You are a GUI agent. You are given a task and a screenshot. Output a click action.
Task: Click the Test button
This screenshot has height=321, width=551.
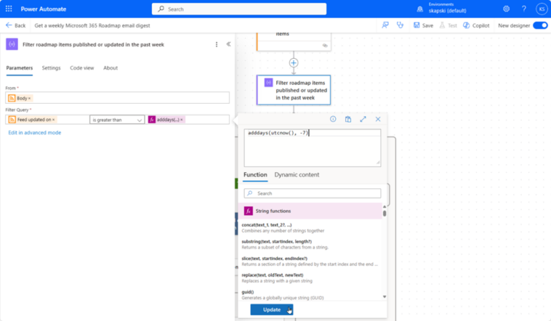(448, 25)
